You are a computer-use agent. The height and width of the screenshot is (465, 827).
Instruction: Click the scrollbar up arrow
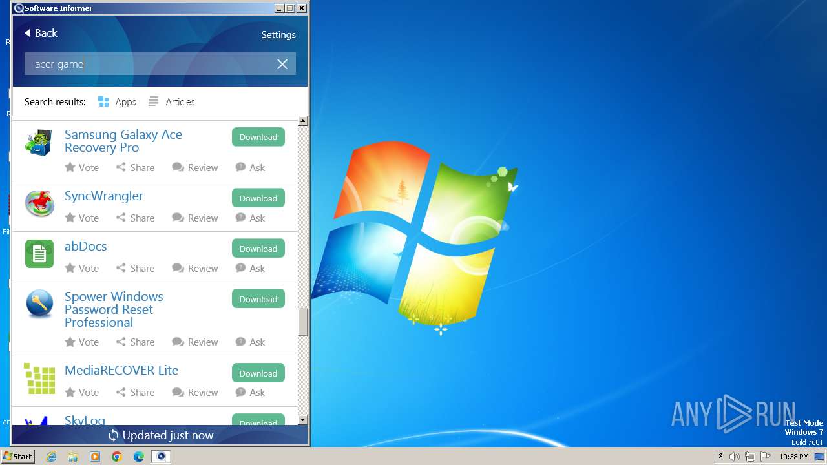click(303, 121)
